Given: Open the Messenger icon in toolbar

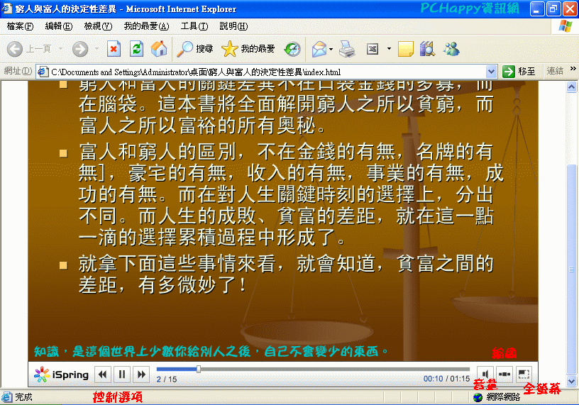Looking at the screenshot, I should pos(451,49).
